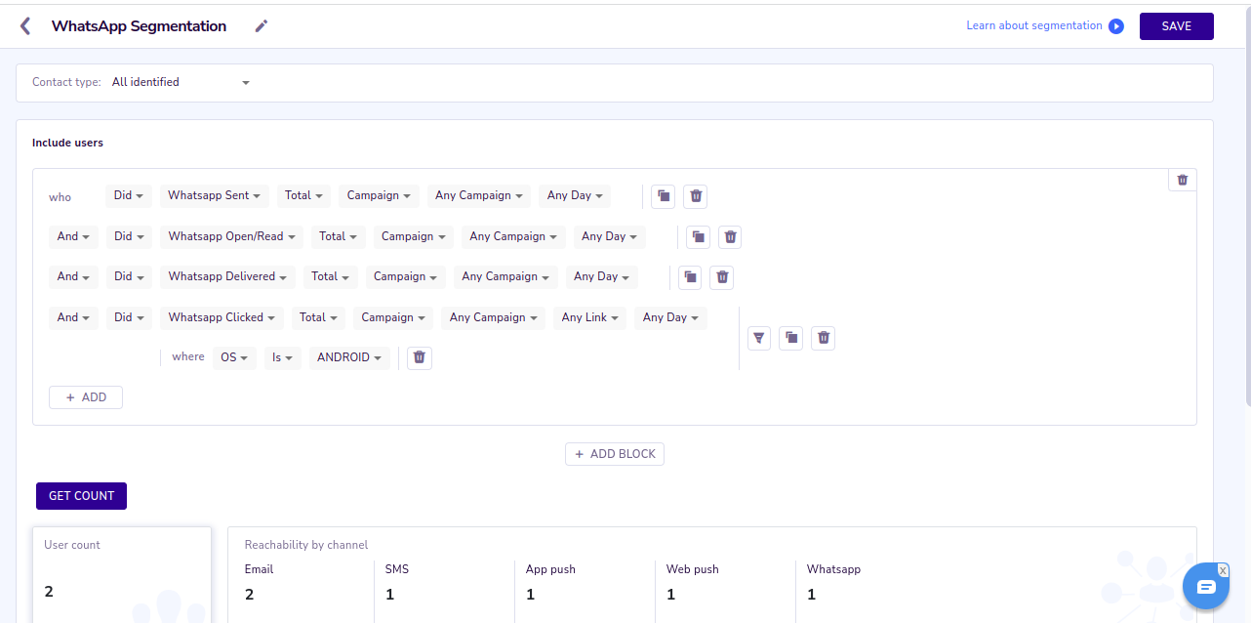The width and height of the screenshot is (1251, 623).
Task: Change And operator on Whatsapp Open/Read row
Action: [x=73, y=237]
